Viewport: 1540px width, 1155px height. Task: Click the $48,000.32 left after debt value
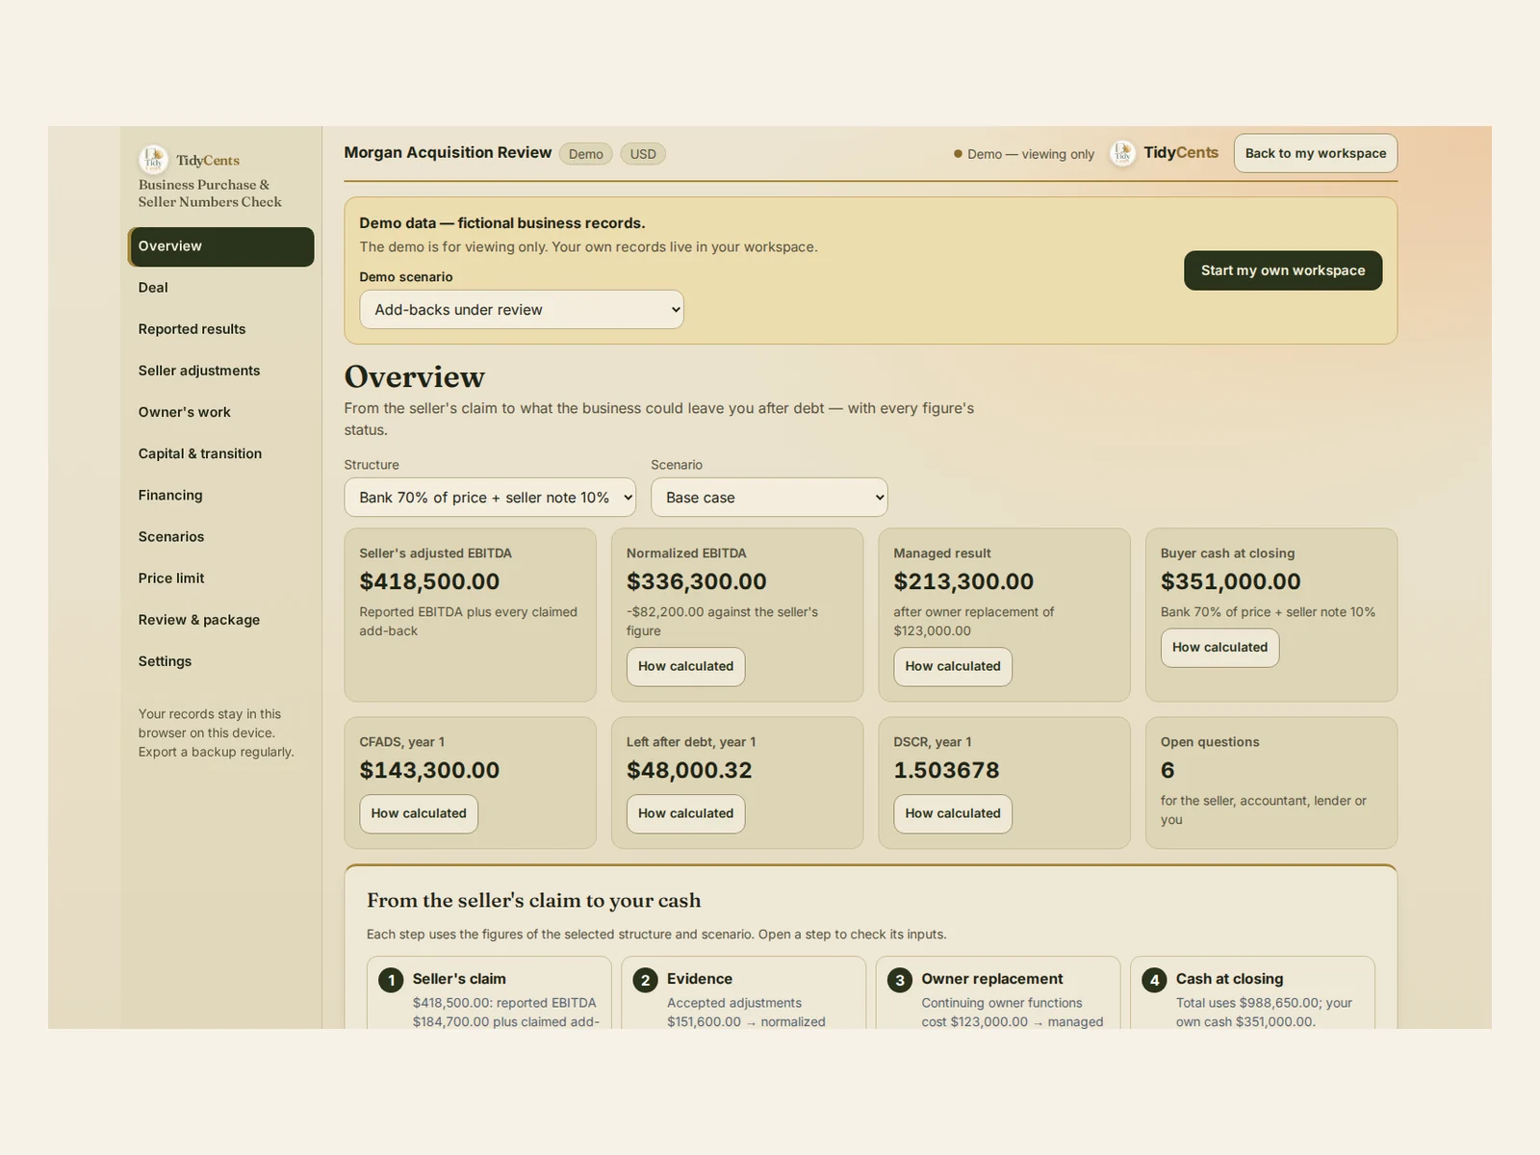[689, 771]
